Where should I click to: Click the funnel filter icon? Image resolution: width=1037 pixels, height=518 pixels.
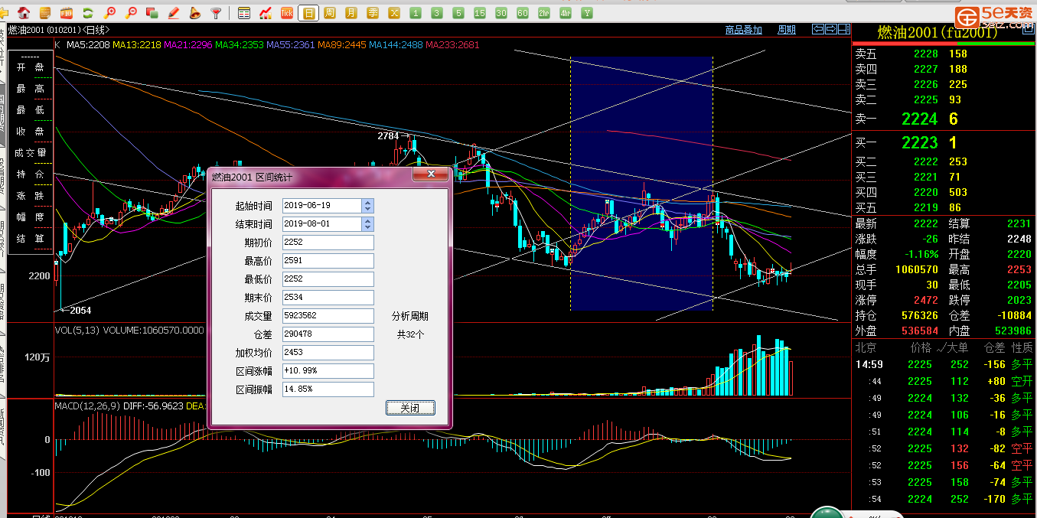[217, 13]
